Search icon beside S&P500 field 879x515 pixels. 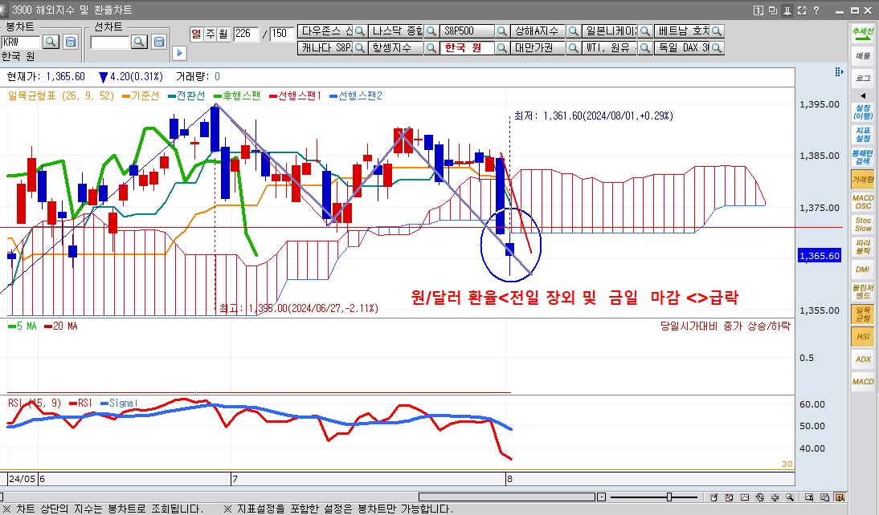click(x=502, y=31)
